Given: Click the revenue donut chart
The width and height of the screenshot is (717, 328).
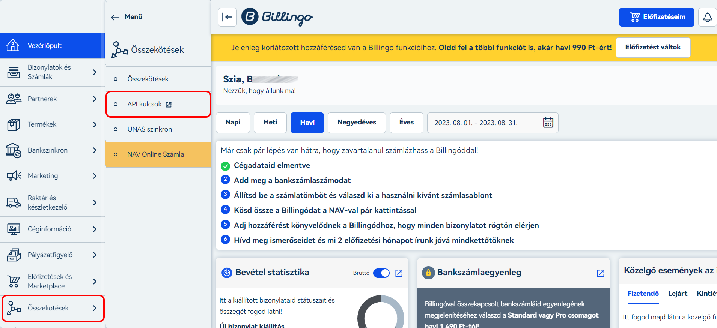Looking at the screenshot, I should tap(381, 312).
